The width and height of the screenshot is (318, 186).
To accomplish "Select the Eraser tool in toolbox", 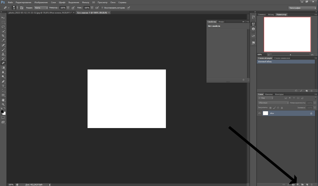I will [3, 63].
